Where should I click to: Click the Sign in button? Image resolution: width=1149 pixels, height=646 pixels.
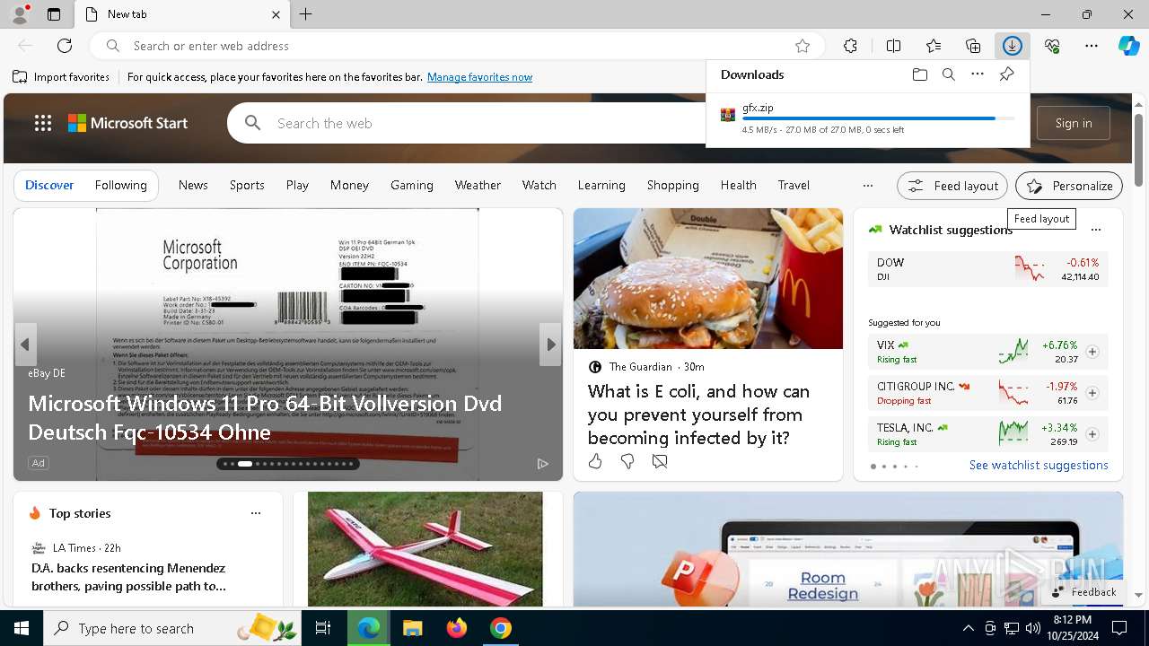[1074, 124]
